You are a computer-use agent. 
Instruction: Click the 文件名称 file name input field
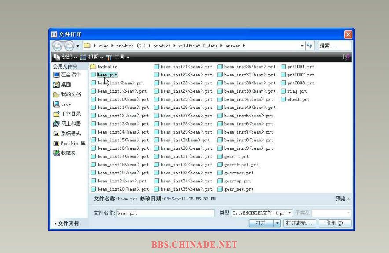pyautogui.click(x=165, y=213)
